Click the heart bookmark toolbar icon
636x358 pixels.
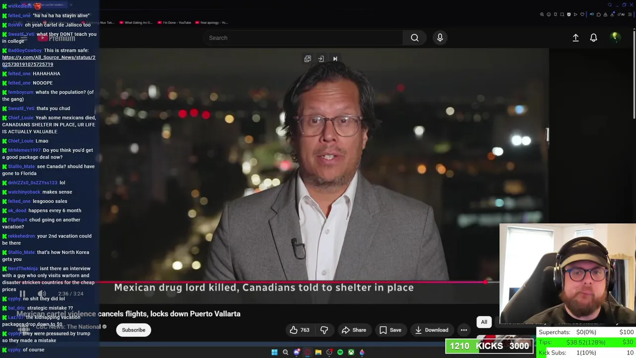pos(582,14)
